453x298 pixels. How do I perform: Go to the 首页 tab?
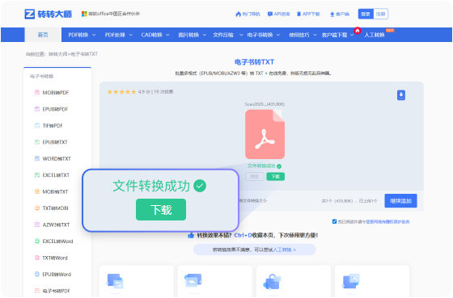click(x=43, y=35)
